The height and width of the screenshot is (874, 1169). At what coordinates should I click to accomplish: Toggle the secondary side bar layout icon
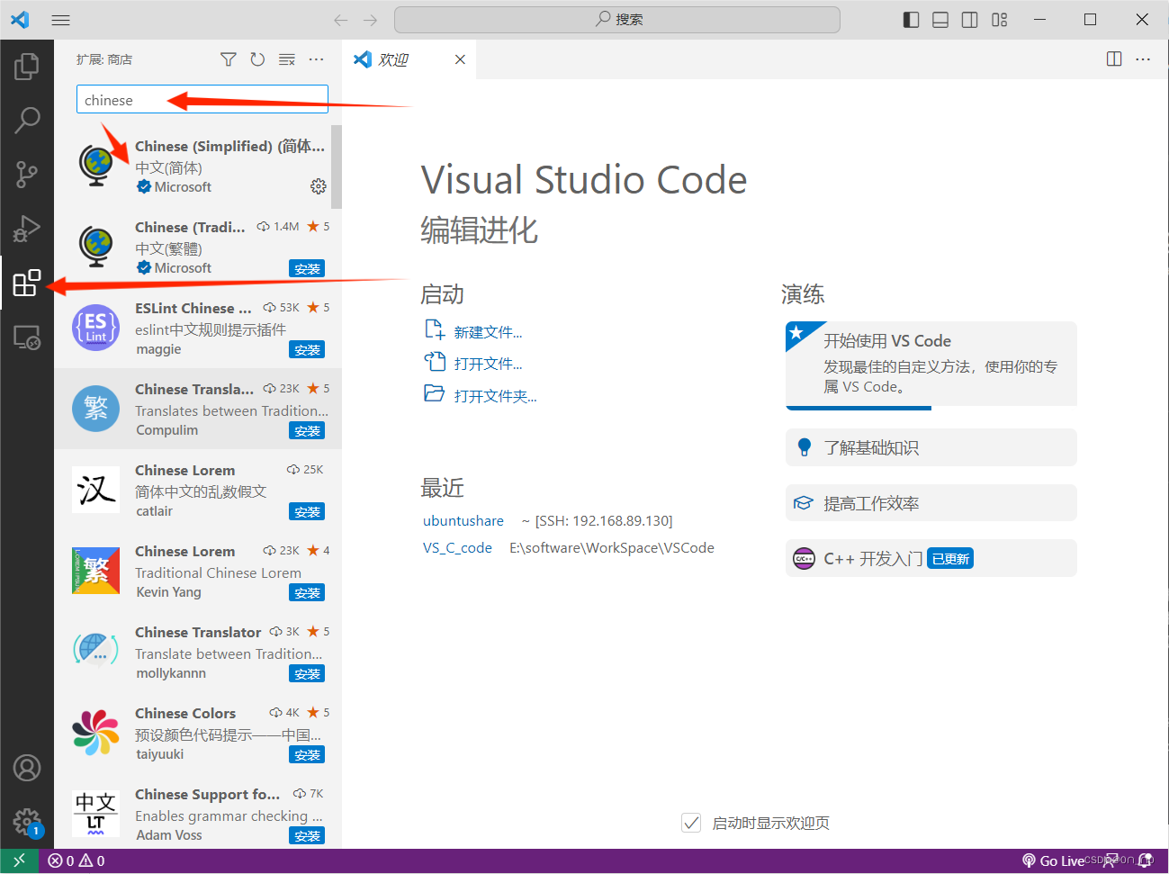click(x=970, y=20)
